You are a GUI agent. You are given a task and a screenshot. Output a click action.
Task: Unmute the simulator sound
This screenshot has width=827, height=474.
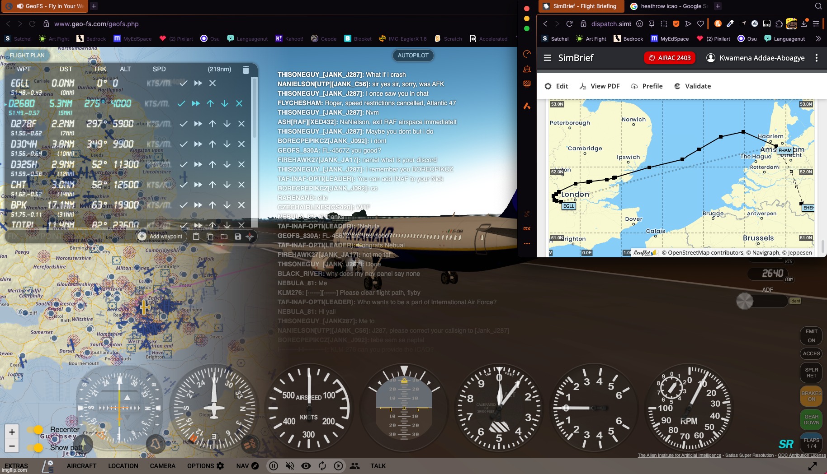click(290, 466)
